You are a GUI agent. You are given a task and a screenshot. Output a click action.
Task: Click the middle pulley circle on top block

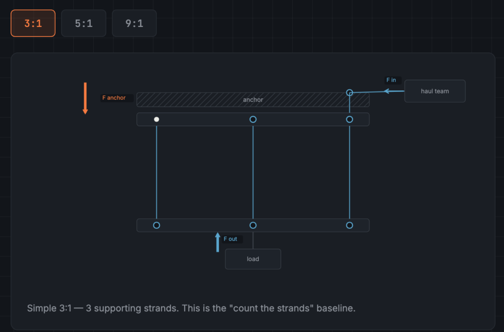coord(253,119)
